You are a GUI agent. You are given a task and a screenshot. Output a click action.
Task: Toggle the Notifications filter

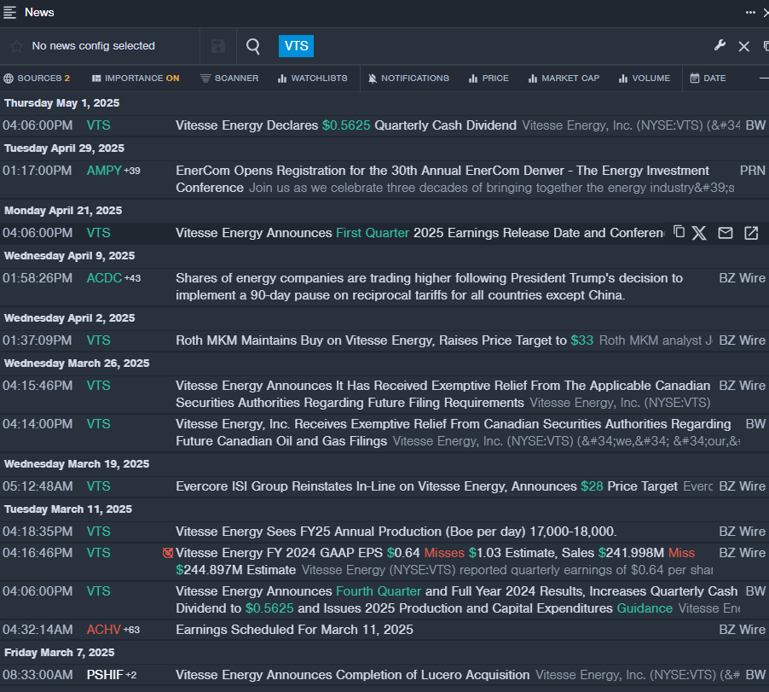pos(408,78)
